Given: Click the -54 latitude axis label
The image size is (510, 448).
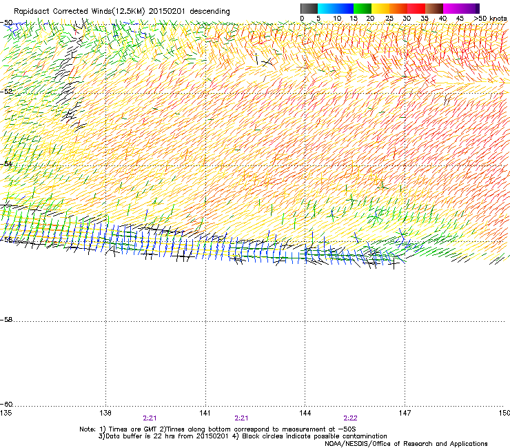Looking at the screenshot, I should [x=6, y=163].
